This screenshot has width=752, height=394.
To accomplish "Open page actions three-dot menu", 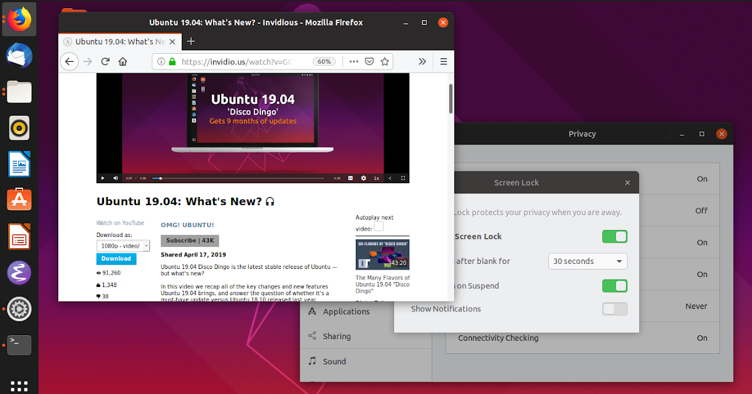I will pyautogui.click(x=353, y=61).
